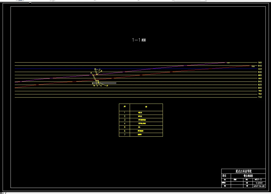The height and width of the screenshot is (194, 271).
Task: Select legend table row number 4
Action: [141, 124]
